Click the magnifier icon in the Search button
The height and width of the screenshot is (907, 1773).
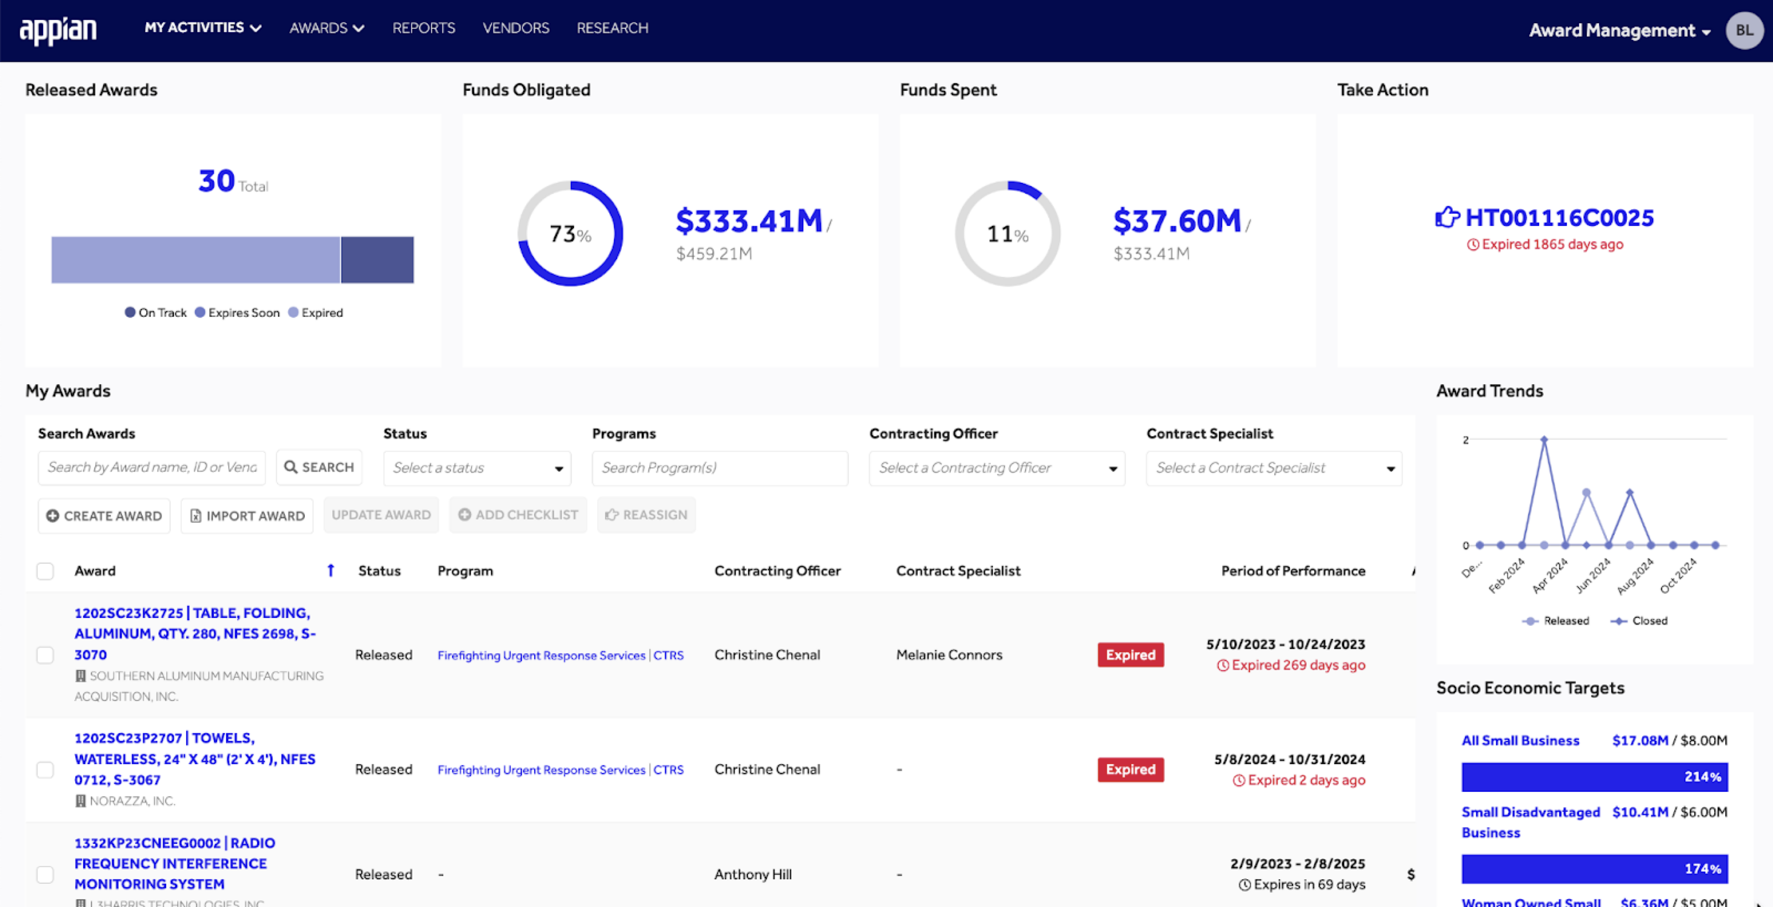290,467
